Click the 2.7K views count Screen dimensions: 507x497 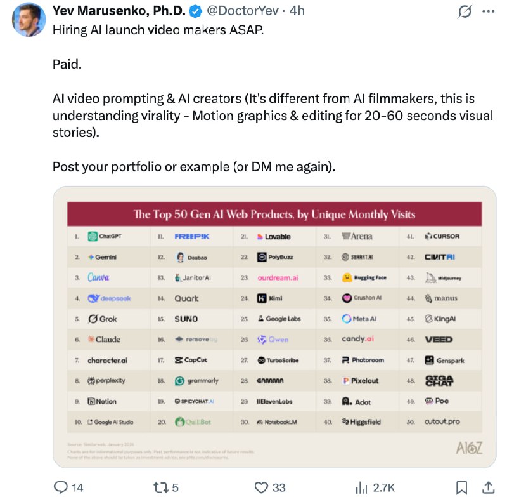click(383, 487)
